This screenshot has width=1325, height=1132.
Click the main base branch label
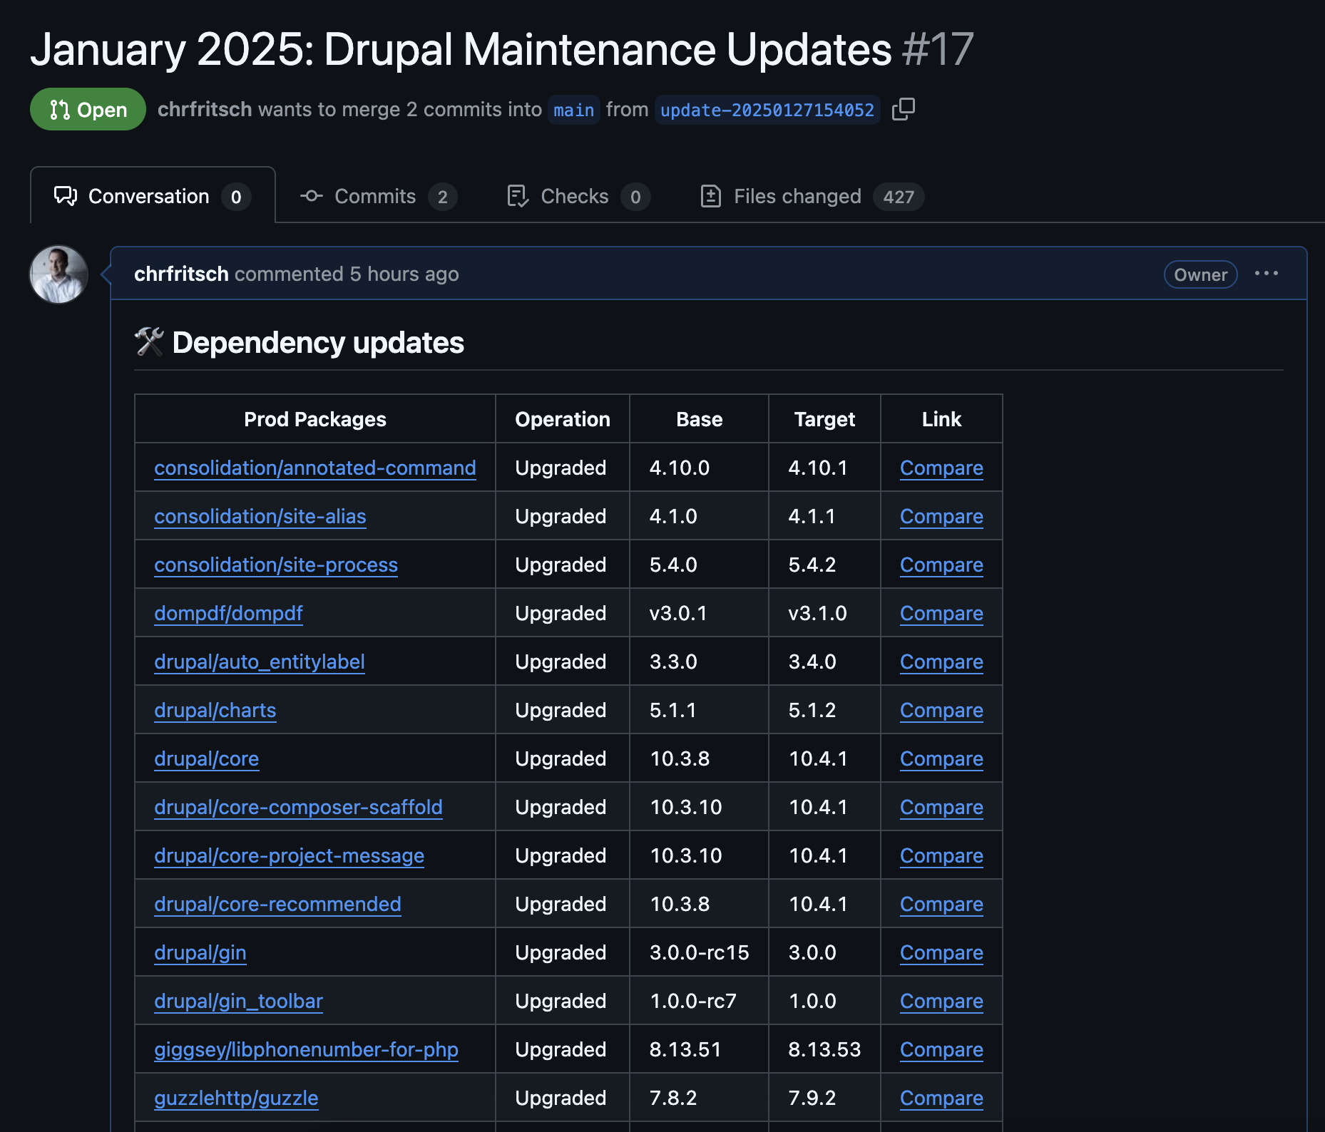(x=573, y=110)
